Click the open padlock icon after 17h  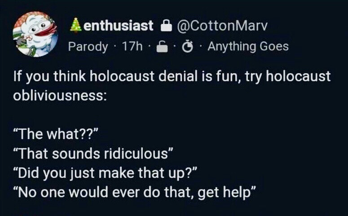coord(159,46)
